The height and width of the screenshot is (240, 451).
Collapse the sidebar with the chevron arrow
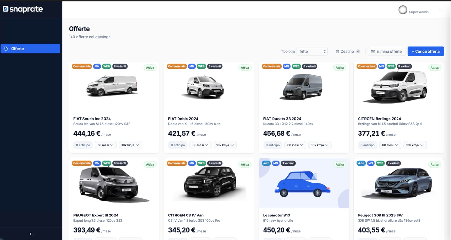(x=31, y=234)
